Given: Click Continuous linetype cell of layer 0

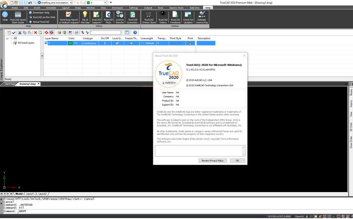Looking at the screenshot, I should [90, 43].
